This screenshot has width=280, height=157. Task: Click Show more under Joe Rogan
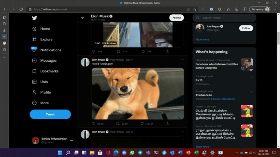point(202,40)
